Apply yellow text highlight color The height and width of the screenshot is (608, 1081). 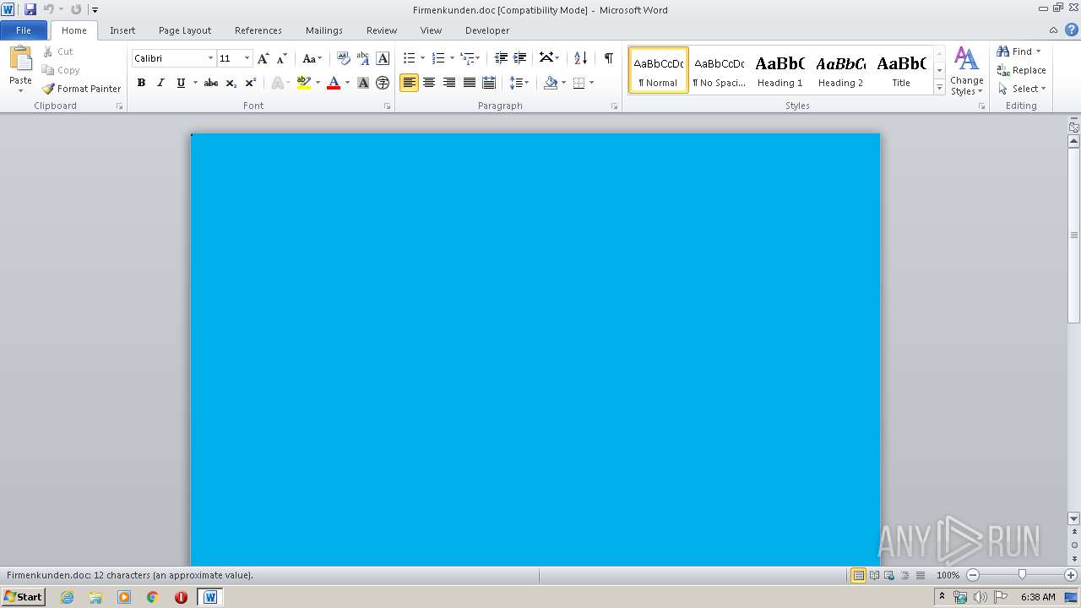pos(304,83)
